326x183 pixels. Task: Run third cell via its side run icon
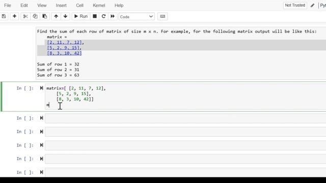pos(41,132)
